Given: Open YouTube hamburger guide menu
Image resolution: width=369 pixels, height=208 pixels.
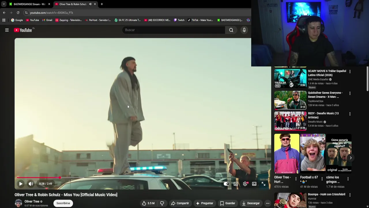Looking at the screenshot, I should [7, 30].
